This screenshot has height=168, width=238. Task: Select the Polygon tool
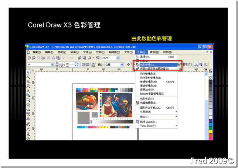28,109
